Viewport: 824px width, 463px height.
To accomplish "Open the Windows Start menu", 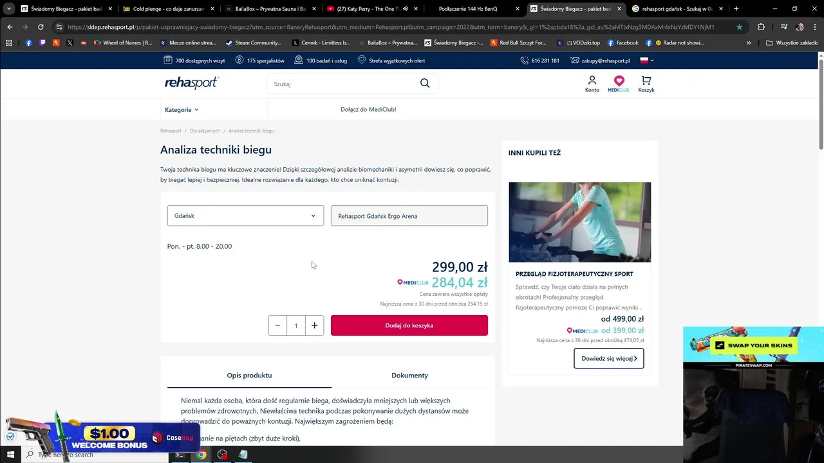I will click(10, 455).
